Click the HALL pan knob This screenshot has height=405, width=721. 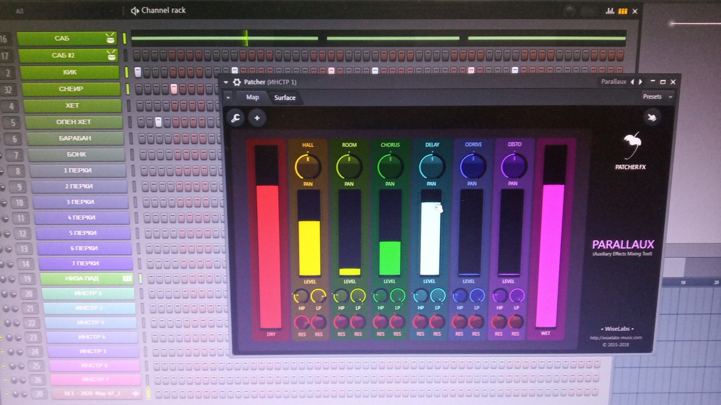[x=308, y=166]
